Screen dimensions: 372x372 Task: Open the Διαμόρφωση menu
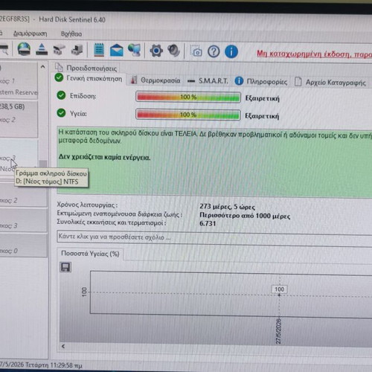30,33
